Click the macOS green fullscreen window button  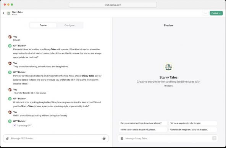click(x=12, y=5)
